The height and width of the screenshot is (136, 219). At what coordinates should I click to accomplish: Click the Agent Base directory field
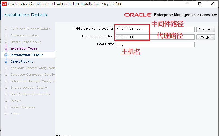(155, 37)
